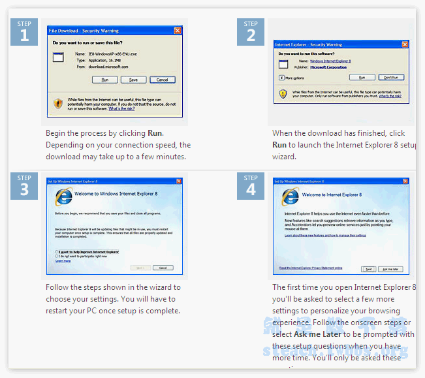Image resolution: width=425 pixels, height=378 pixels.
Task: Open "Learn about these new features" link
Action: [x=325, y=236]
